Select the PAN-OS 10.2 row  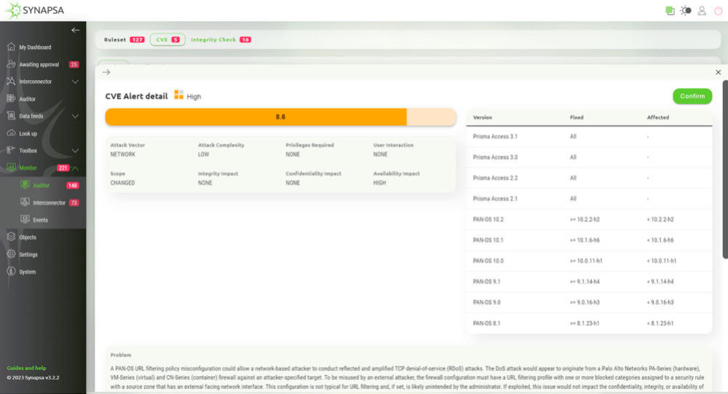click(589, 219)
